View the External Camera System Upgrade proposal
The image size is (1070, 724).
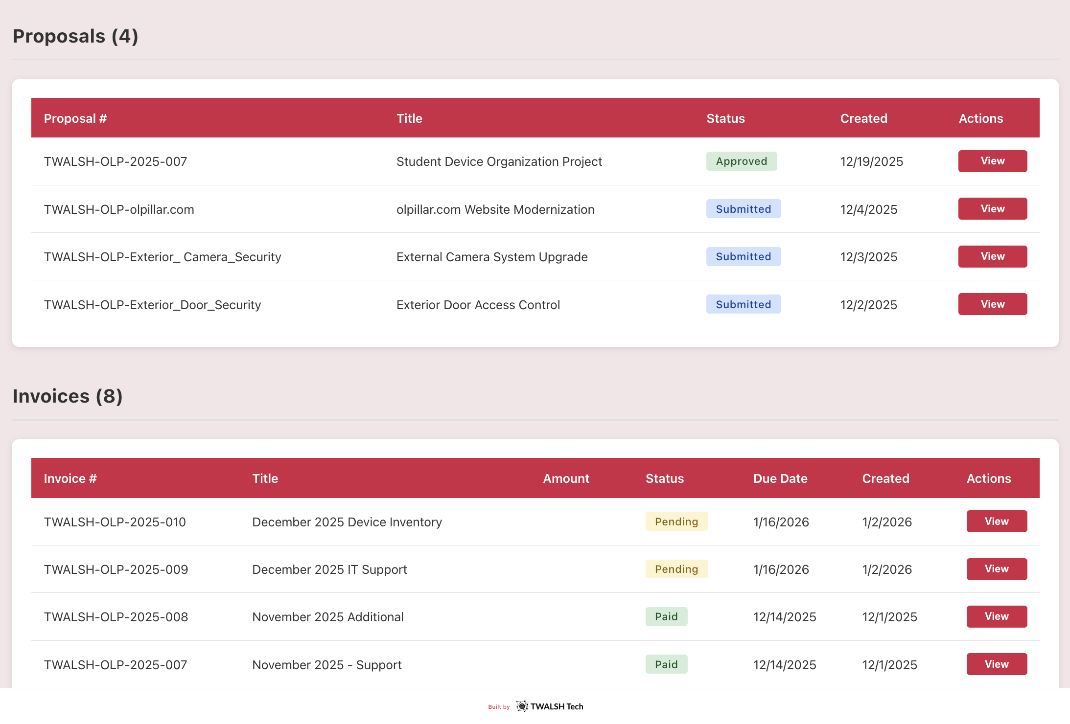point(992,256)
